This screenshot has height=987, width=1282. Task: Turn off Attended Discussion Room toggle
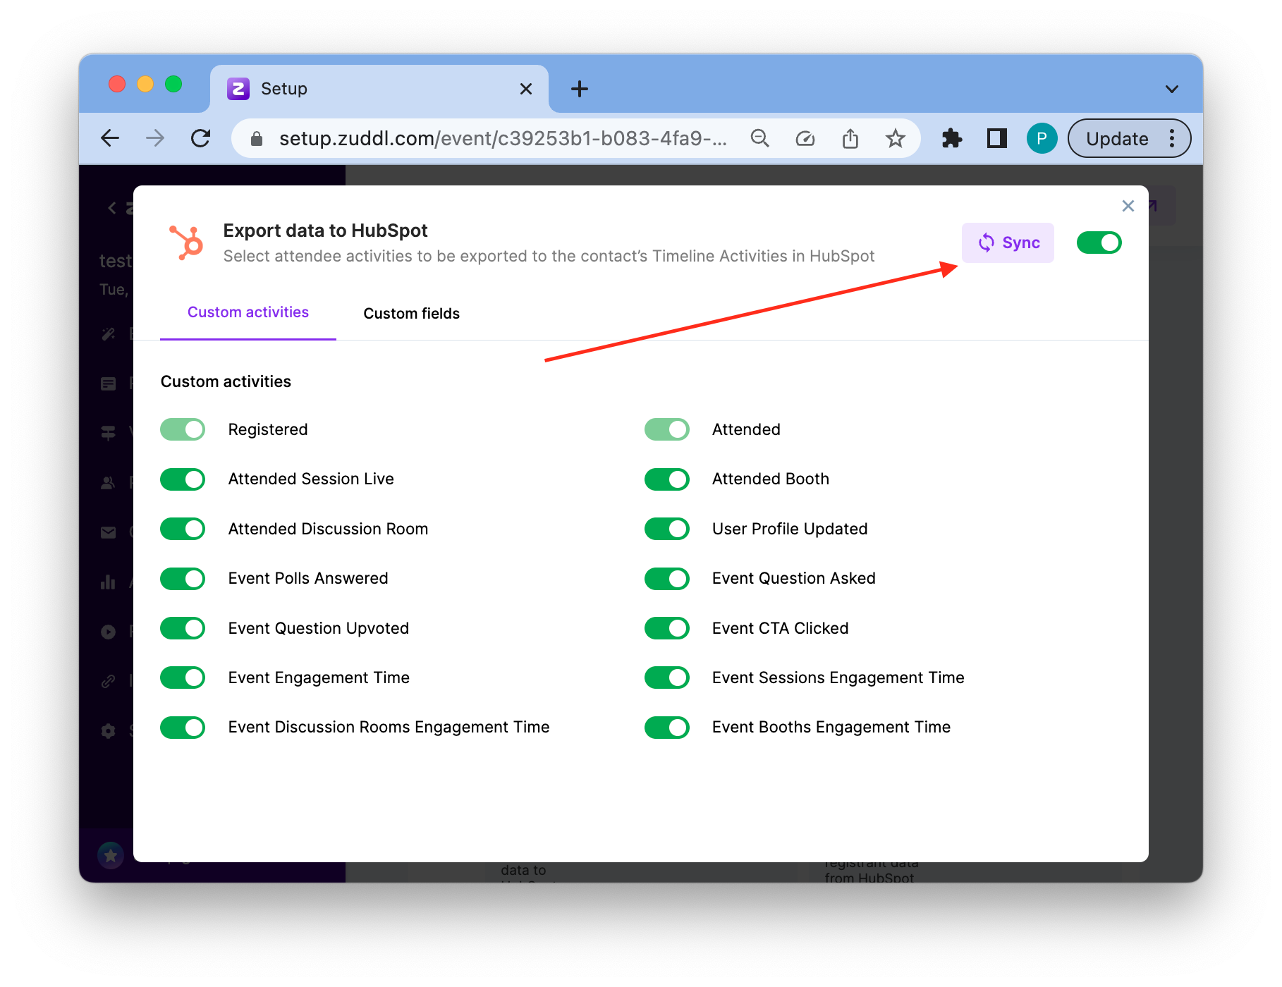183,529
